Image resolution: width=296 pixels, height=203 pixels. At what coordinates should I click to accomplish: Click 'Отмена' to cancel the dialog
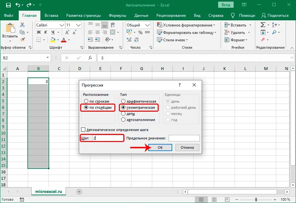(x=187, y=147)
